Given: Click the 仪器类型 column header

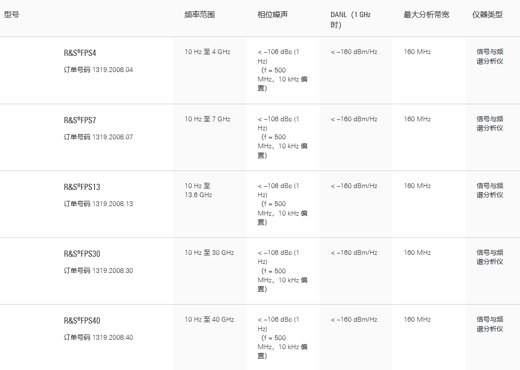Looking at the screenshot, I should [488, 15].
